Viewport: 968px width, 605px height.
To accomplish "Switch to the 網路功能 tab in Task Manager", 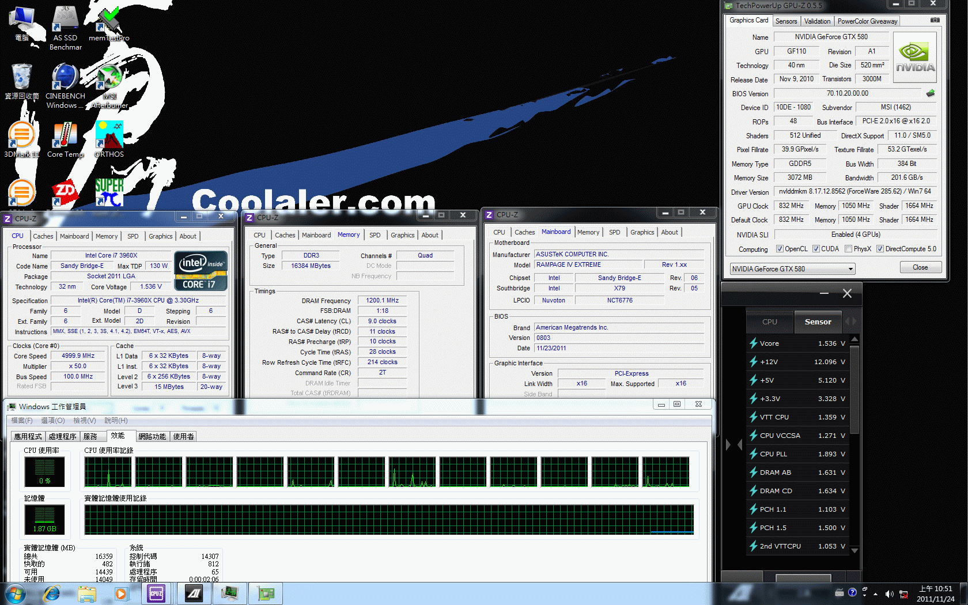I will 152,437.
